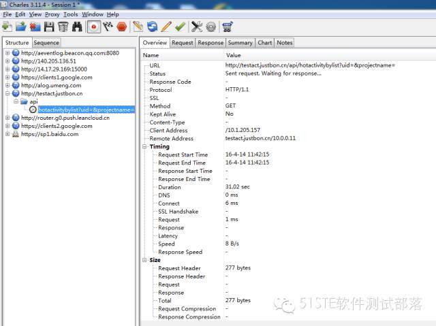Switch to the Sequence tab

pos(46,43)
